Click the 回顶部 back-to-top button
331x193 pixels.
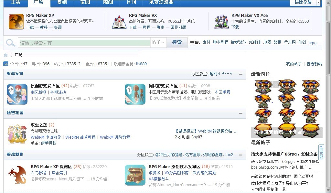tap(321, 152)
